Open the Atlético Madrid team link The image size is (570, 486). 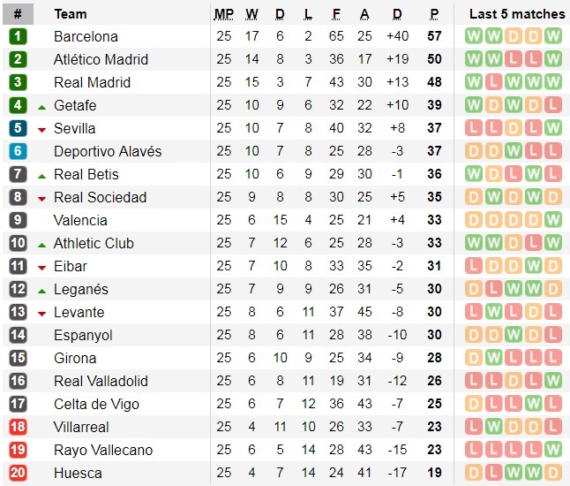coord(101,59)
